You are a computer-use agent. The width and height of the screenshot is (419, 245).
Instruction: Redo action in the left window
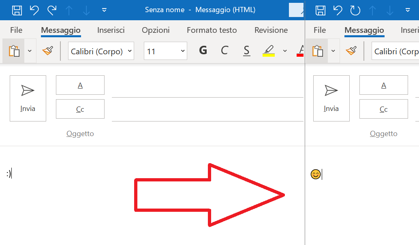pos(52,10)
